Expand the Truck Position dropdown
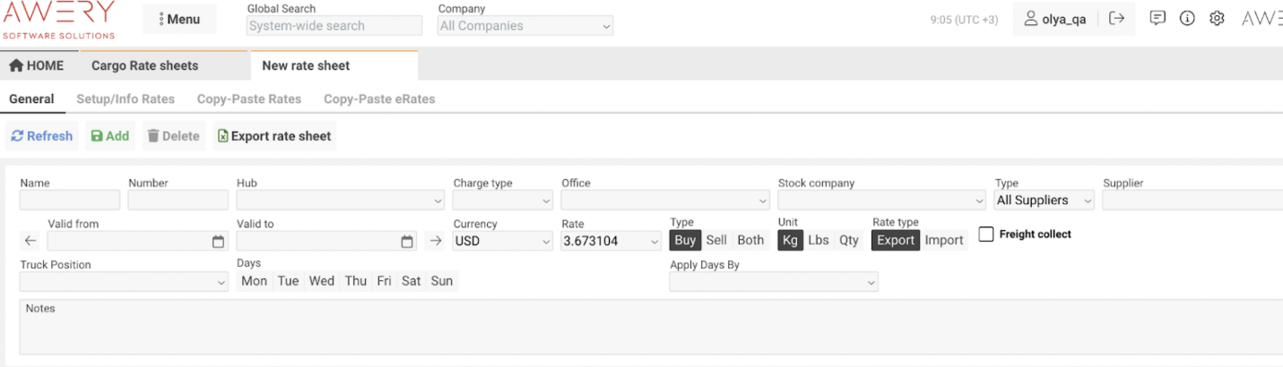Image resolution: width=1283 pixels, height=367 pixels. 124,282
